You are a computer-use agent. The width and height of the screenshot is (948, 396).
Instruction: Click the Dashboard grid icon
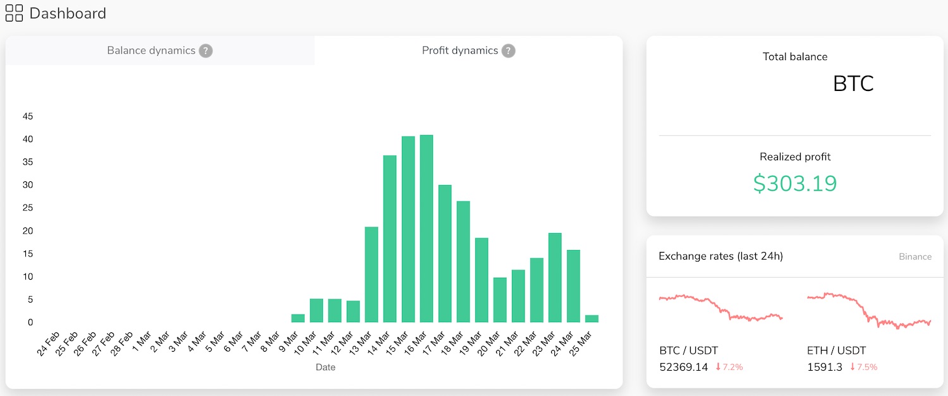coord(14,13)
